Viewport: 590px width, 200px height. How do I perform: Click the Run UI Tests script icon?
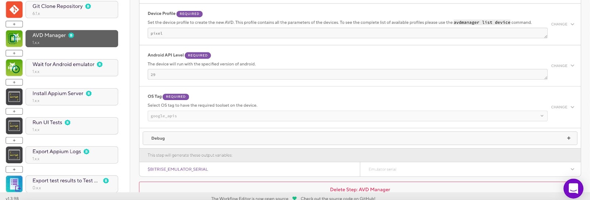[14, 126]
